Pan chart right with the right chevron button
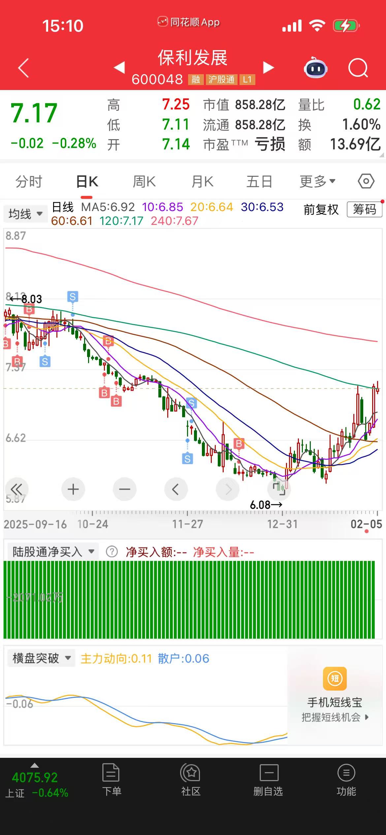The image size is (386, 835). [228, 489]
